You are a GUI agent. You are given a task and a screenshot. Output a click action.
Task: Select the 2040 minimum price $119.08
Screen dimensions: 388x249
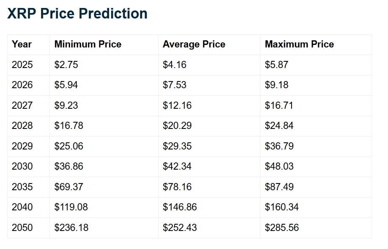71,207
